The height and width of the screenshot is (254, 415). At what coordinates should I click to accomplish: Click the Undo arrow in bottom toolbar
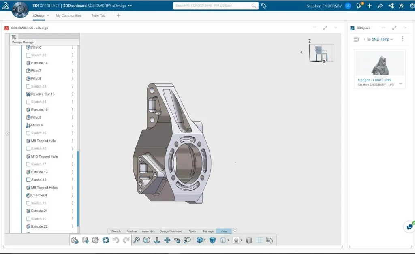pyautogui.click(x=116, y=240)
